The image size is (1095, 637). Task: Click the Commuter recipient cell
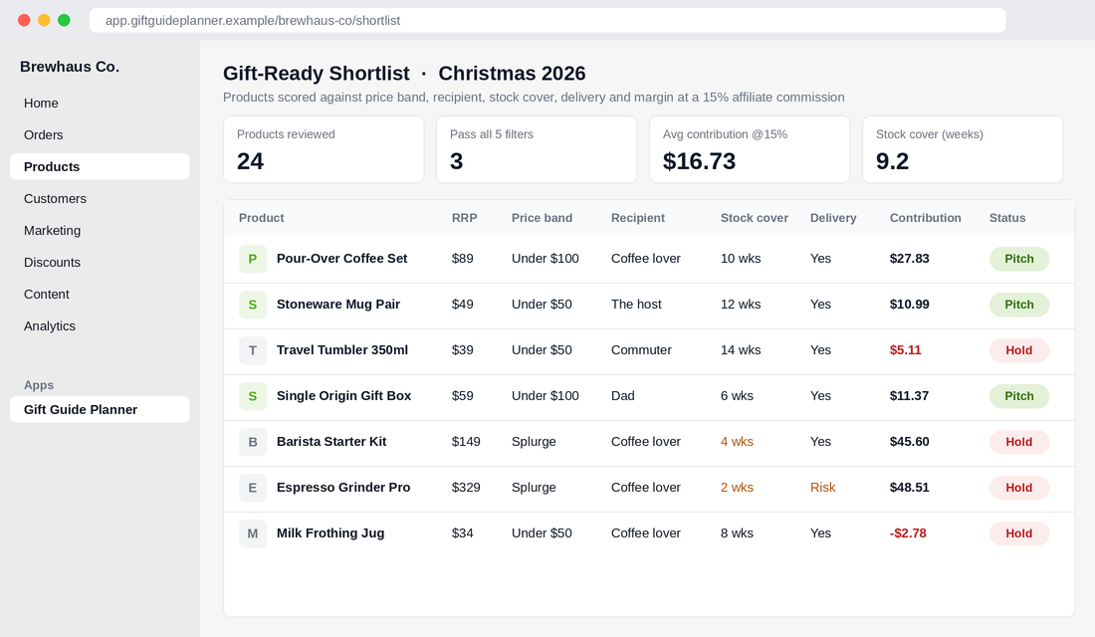[x=641, y=350]
